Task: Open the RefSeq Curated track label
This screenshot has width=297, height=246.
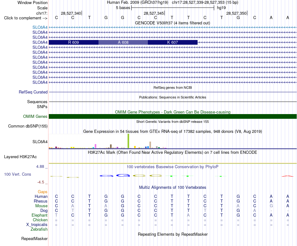Action: click(x=33, y=92)
